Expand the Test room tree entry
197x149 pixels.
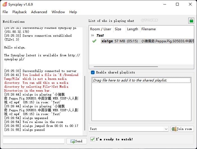pos(100,35)
